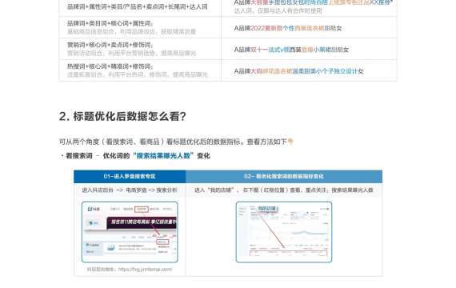Viewport: 456px width, 288px height.
Task: Click the 品牌词+类目词+核心词+属性词 formula cell
Action: [140, 27]
